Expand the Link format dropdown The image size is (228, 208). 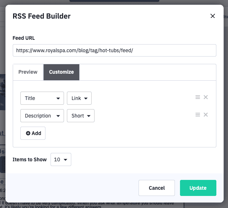79,98
